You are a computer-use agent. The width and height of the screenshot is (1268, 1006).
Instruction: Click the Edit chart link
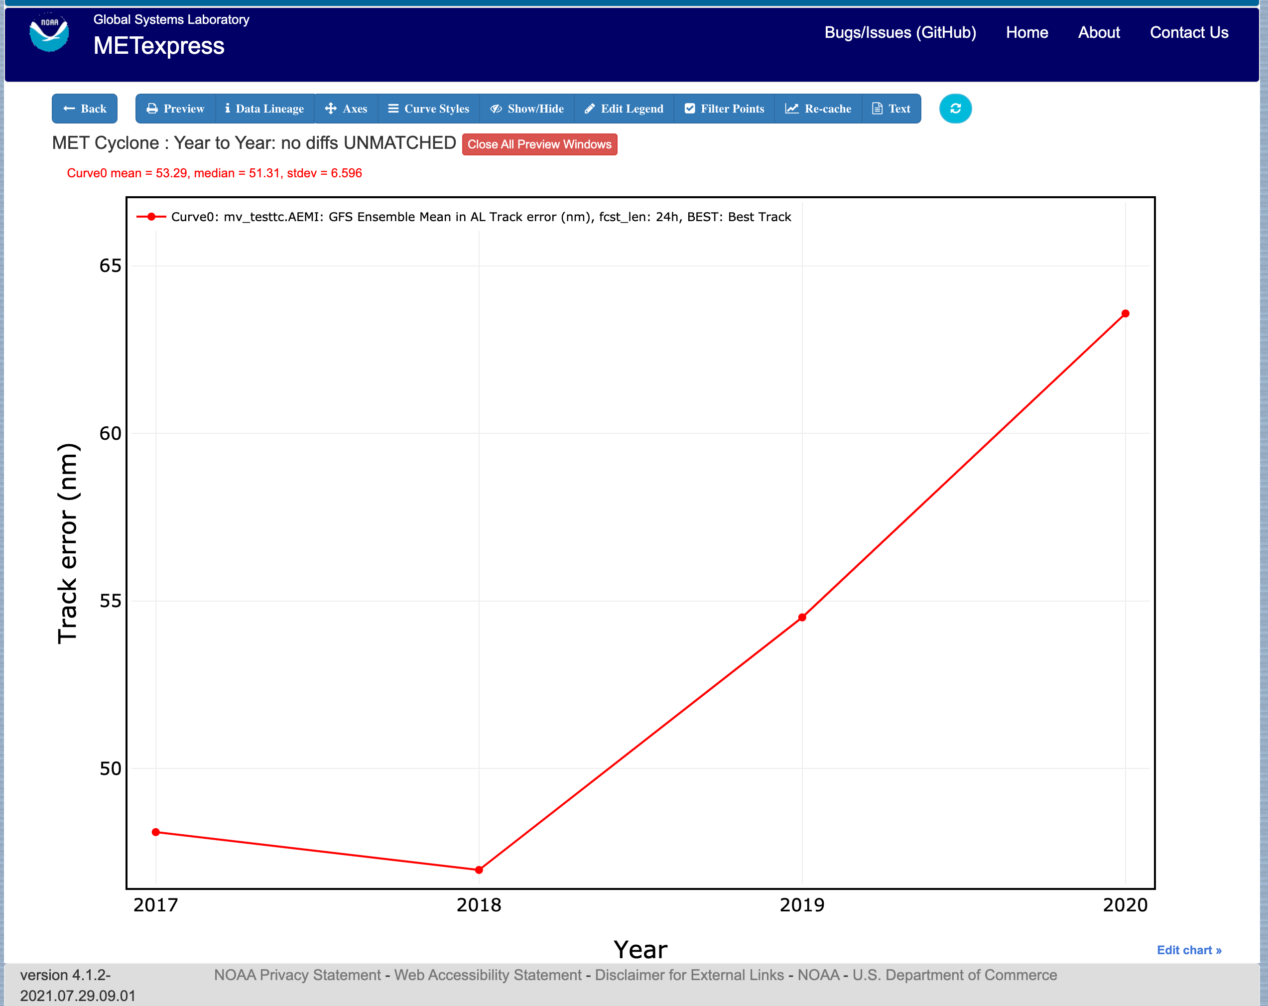pos(1189,950)
